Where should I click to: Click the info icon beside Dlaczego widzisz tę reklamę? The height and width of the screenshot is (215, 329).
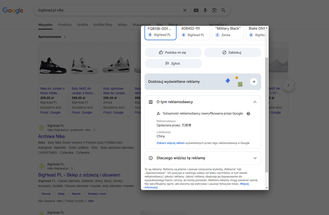151,158
